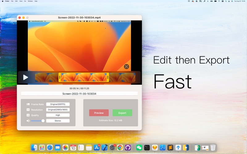Open Launchpad from the Dock
Image resolution: width=247 pixels, height=154 pixels.
tap(42, 148)
